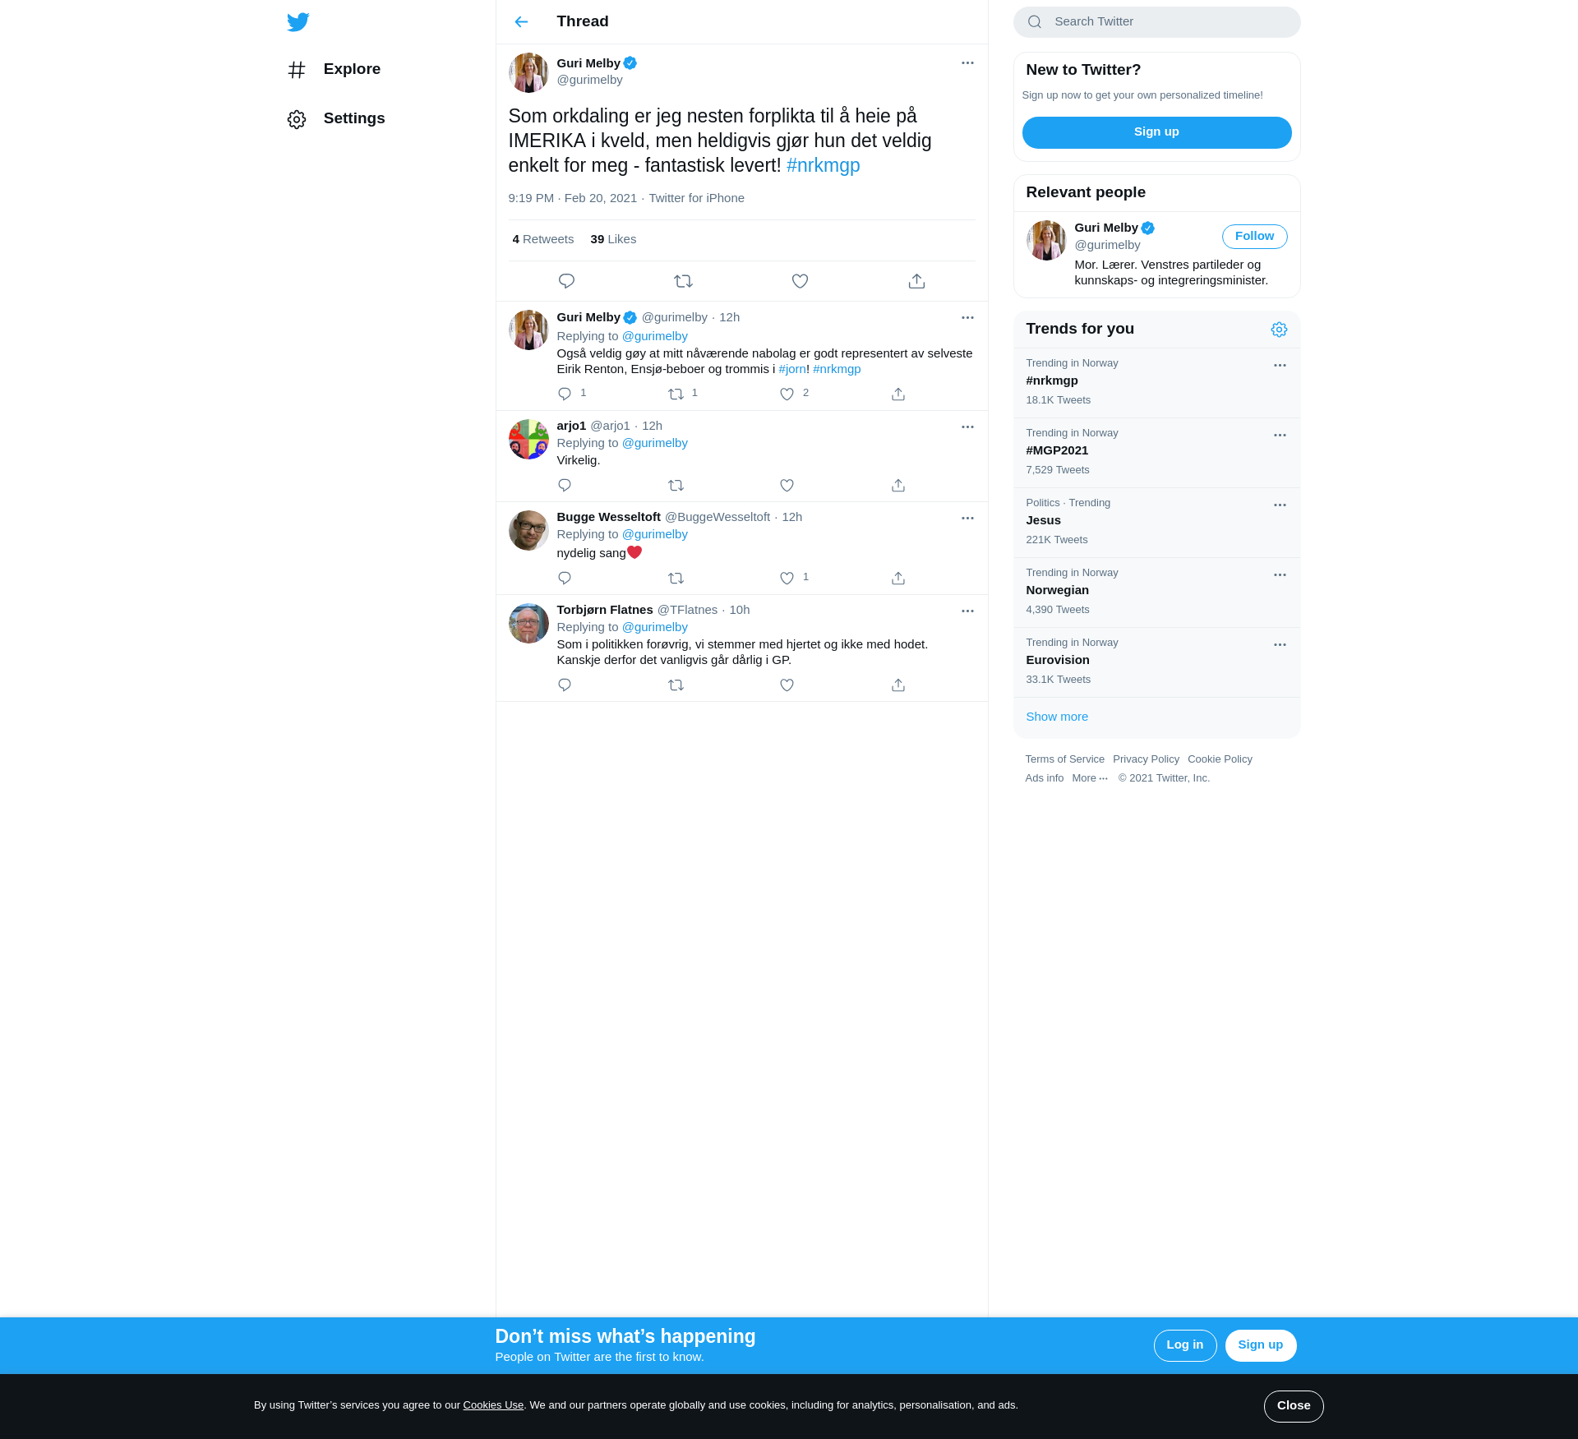Screen dimensions: 1578x1439
Task: Reply to the main Guri Melby tweet
Action: (566, 281)
